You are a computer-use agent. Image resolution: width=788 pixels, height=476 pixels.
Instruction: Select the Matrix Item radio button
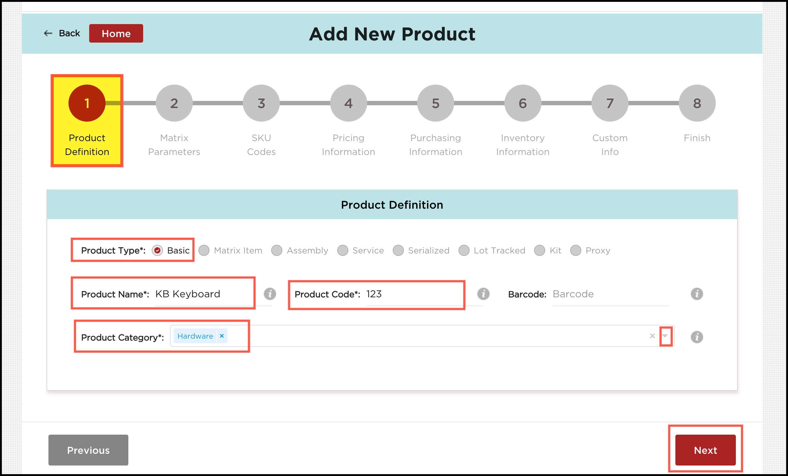(204, 250)
